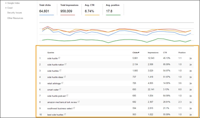This screenshot has height=118, width=200.
Task: Open external link icon next to 'smart water'
Action: tap(60, 89)
